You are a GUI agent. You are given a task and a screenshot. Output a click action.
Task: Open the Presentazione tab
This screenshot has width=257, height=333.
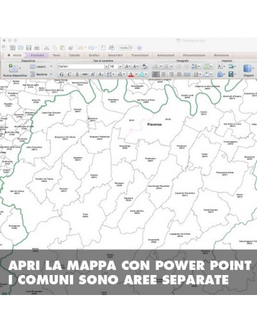click(x=194, y=55)
